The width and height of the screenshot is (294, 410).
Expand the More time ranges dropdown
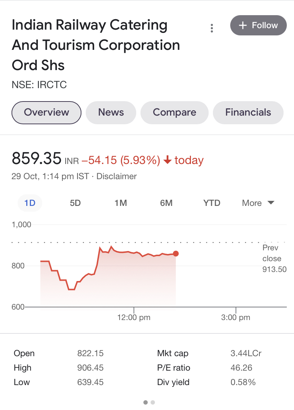(258, 203)
